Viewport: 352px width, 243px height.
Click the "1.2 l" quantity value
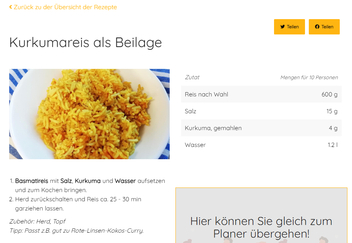333,145
